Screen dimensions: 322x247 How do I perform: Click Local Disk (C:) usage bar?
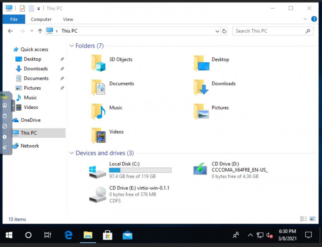tap(140, 170)
